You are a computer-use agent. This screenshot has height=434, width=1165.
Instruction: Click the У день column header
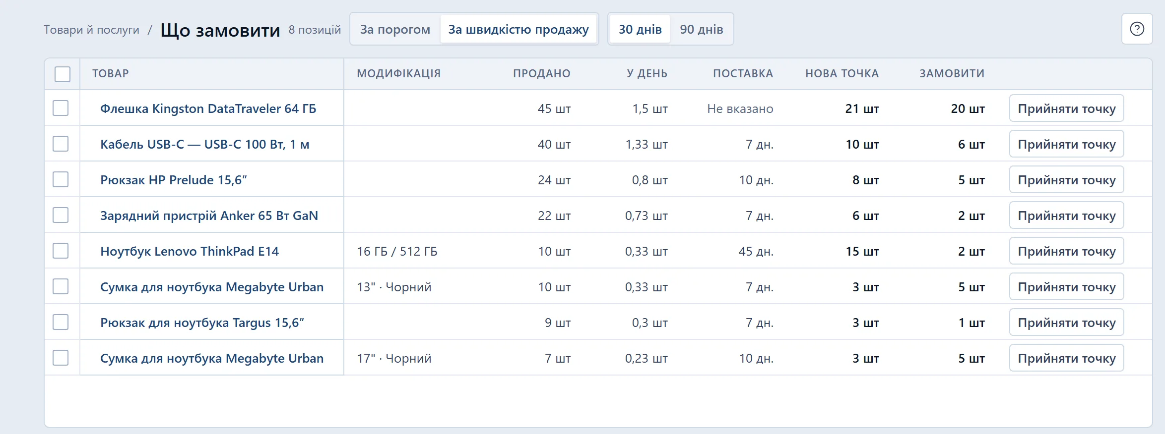point(647,74)
